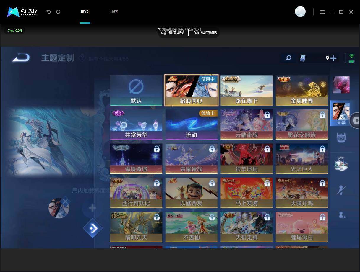The height and width of the screenshot is (272, 360).
Task: Select the locked 马上发财 theme
Action: [x=247, y=193]
